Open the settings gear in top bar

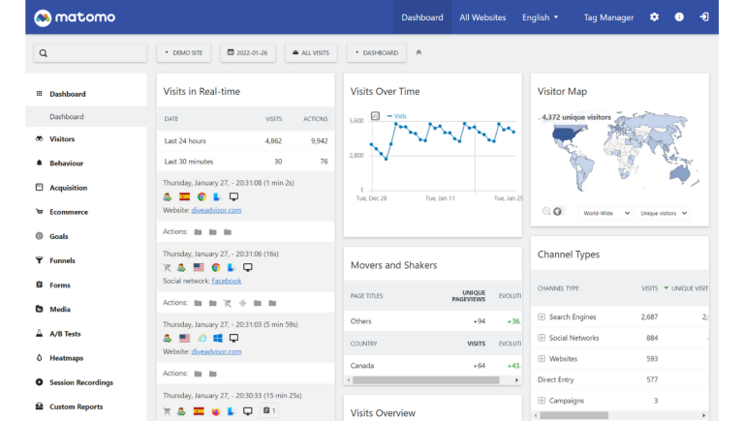(654, 17)
